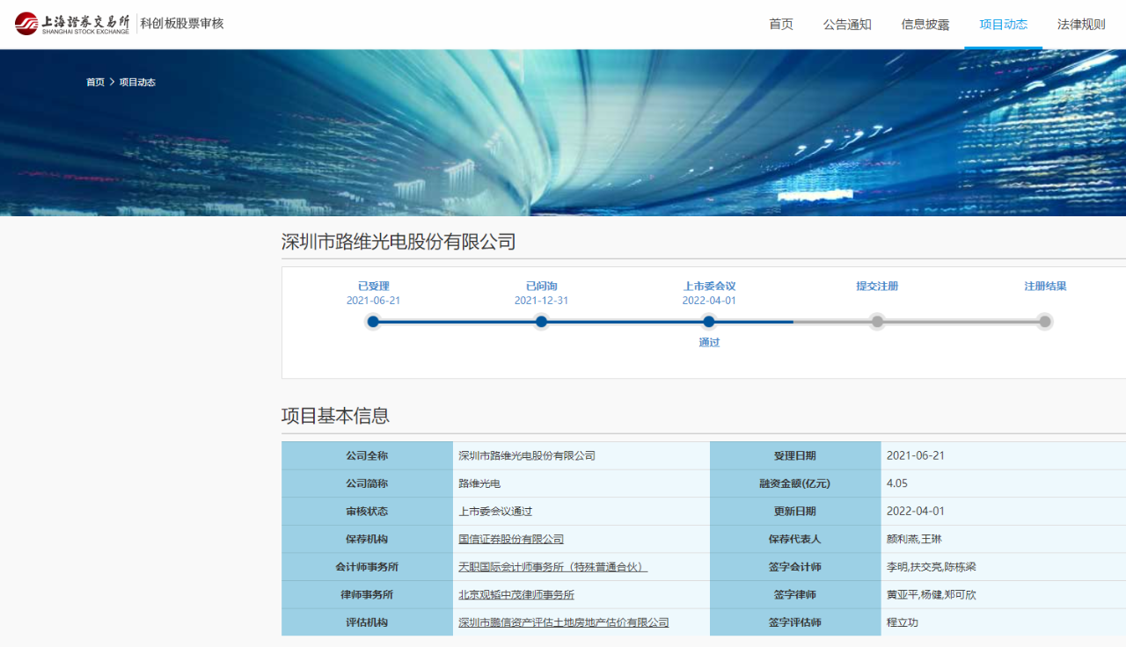Click the 已受理 timeline step dot

[x=373, y=322]
